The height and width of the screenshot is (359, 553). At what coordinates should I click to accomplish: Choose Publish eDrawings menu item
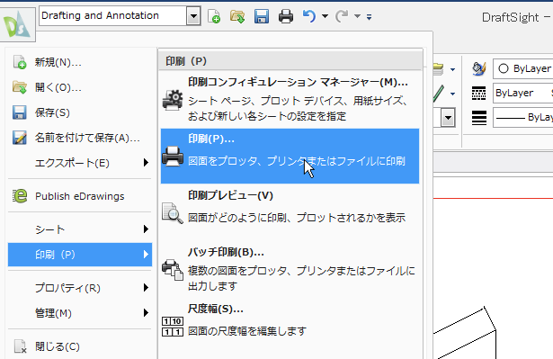[x=80, y=196]
